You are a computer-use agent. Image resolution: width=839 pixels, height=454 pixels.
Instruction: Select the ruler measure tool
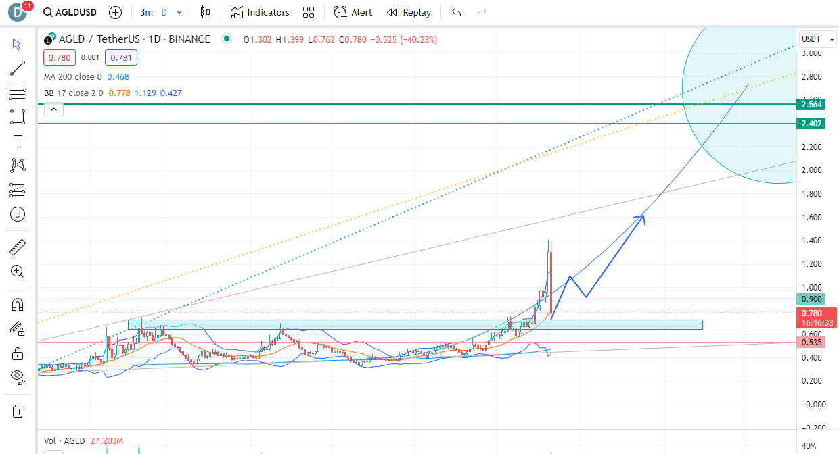coord(18,247)
